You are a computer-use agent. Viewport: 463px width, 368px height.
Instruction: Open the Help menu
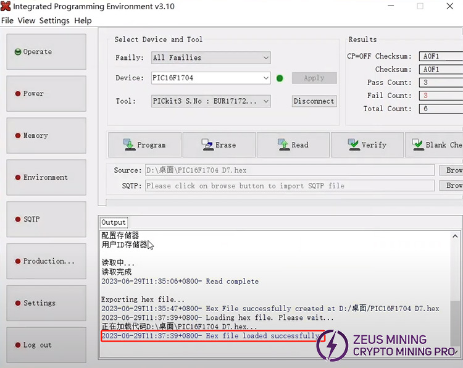point(83,20)
